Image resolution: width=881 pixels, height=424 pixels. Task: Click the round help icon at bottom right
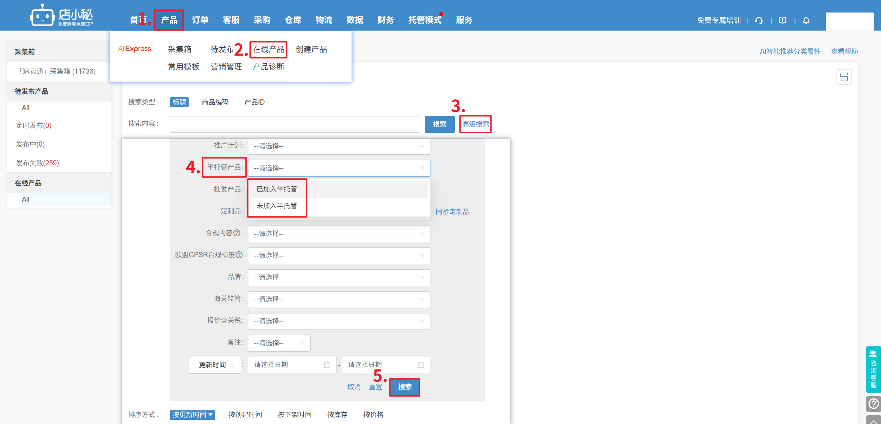pos(873,404)
